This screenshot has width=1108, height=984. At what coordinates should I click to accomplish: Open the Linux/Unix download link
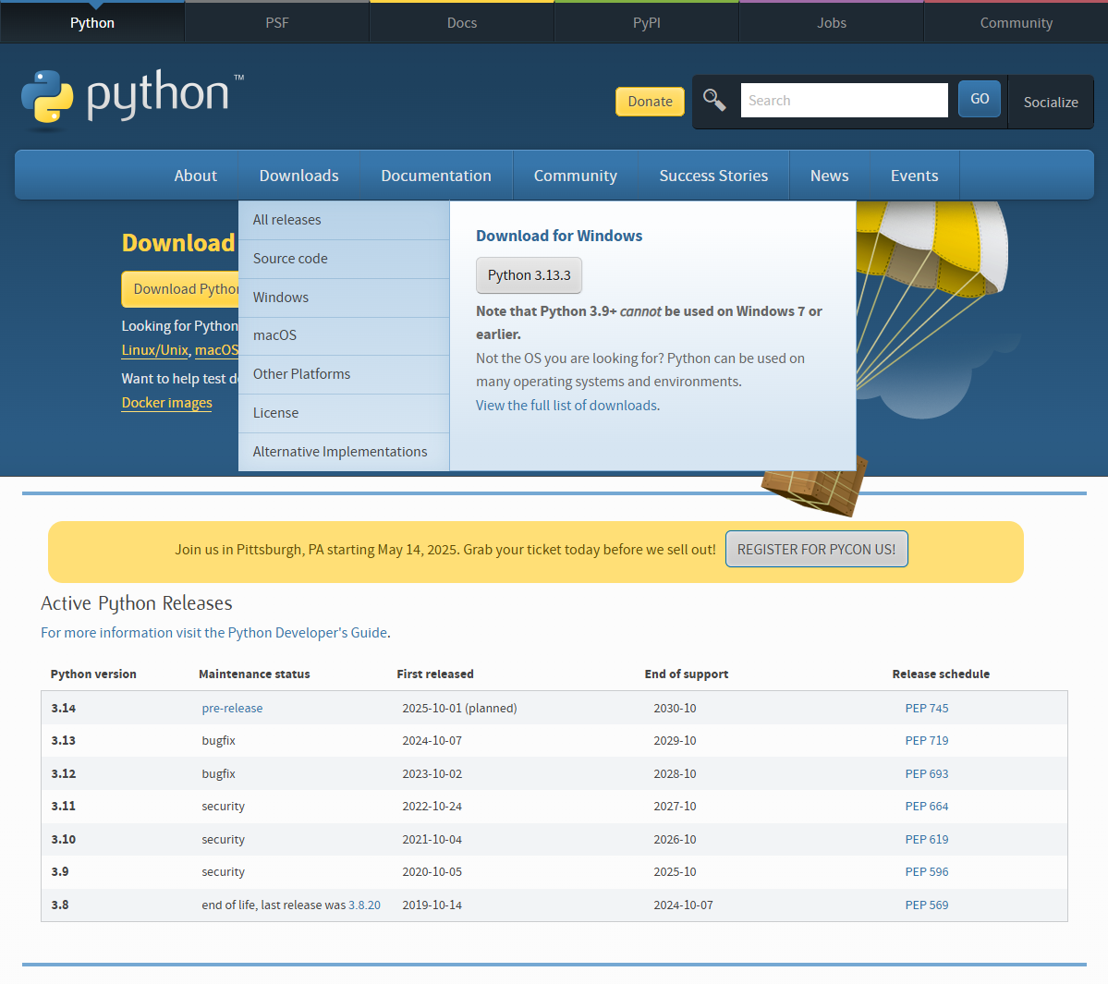[x=154, y=349]
